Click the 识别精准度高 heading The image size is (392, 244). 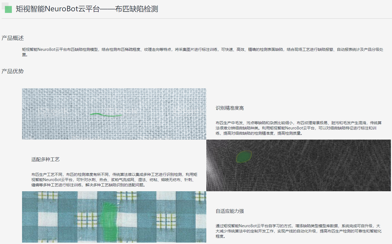click(x=230, y=108)
